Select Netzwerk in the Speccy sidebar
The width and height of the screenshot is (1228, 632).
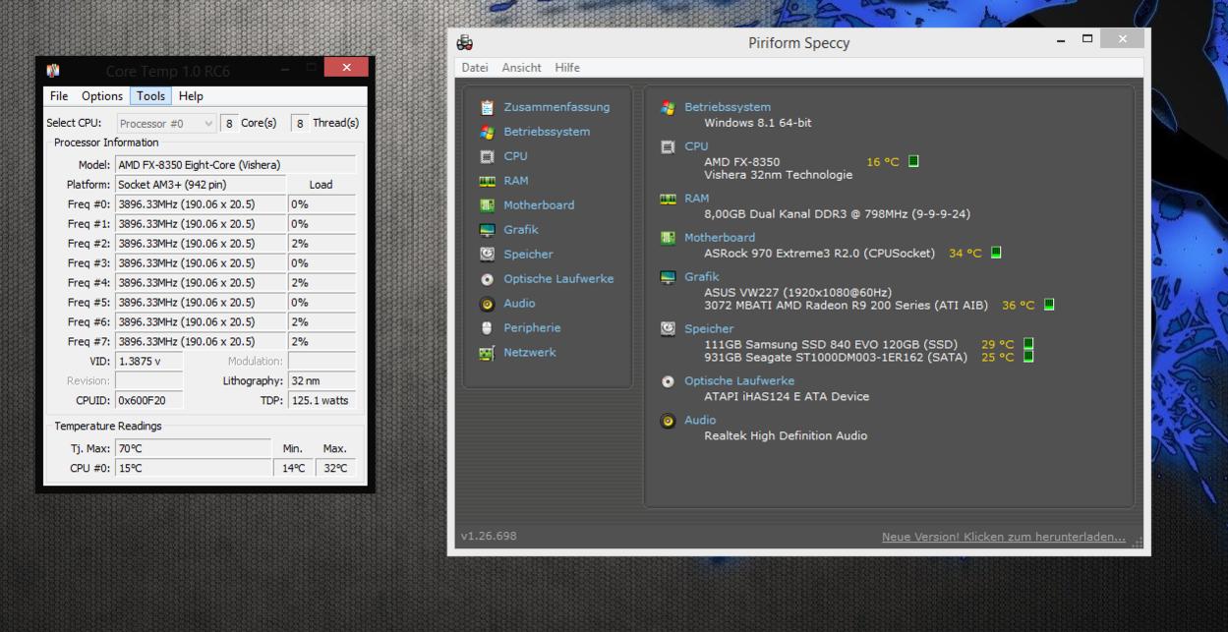[530, 353]
